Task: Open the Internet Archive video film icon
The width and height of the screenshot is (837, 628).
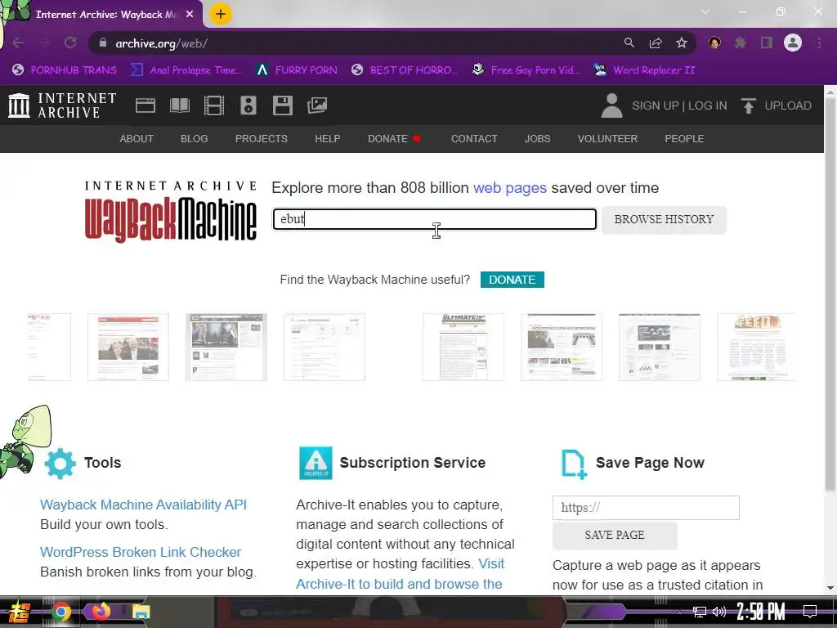Action: [x=213, y=105]
